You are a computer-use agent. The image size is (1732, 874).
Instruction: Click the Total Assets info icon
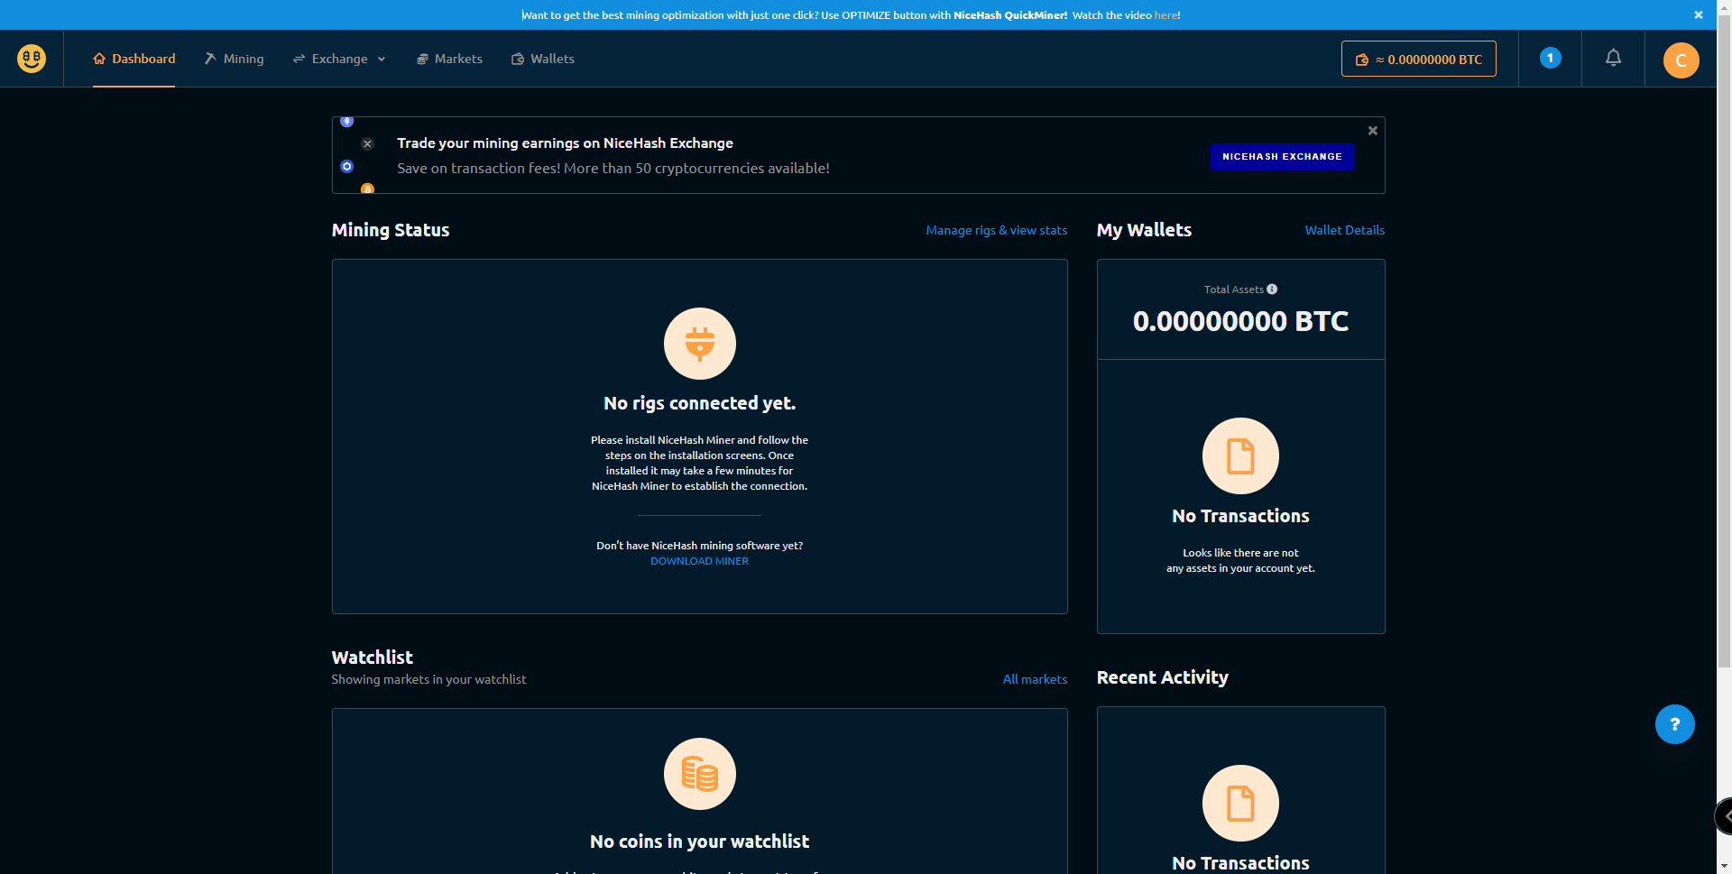tap(1272, 290)
